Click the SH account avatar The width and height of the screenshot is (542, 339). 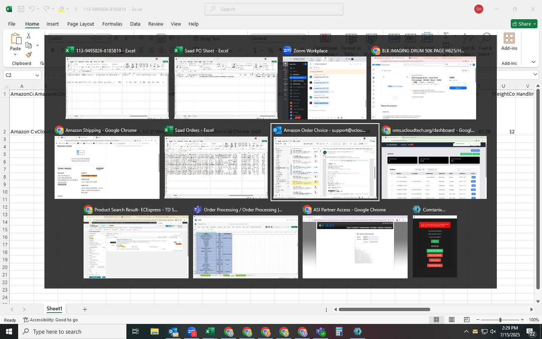479,9
